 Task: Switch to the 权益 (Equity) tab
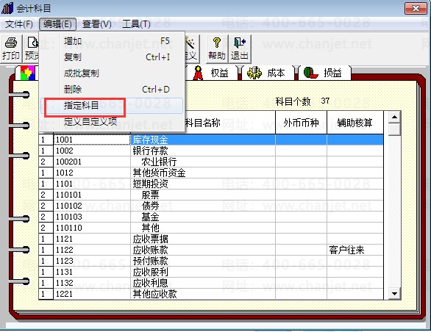pyautogui.click(x=212, y=73)
